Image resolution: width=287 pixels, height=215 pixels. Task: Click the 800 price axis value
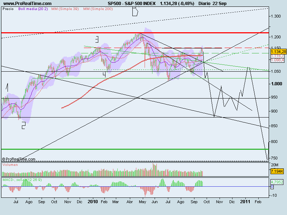274,142
